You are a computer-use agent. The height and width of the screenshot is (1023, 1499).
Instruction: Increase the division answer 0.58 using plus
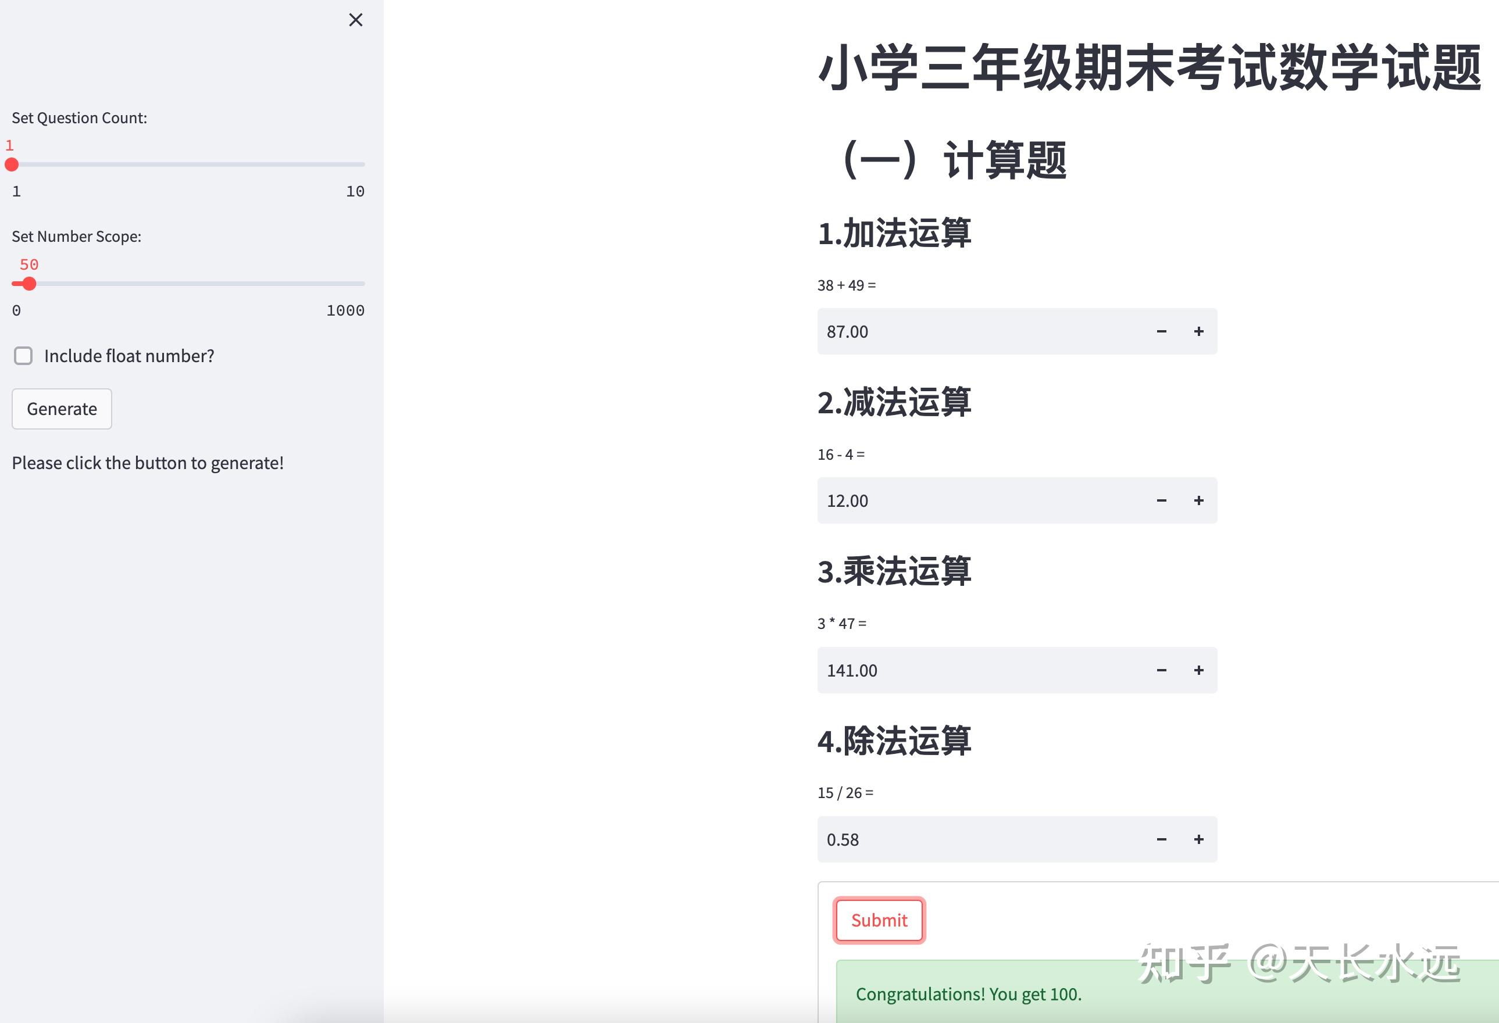click(x=1198, y=839)
